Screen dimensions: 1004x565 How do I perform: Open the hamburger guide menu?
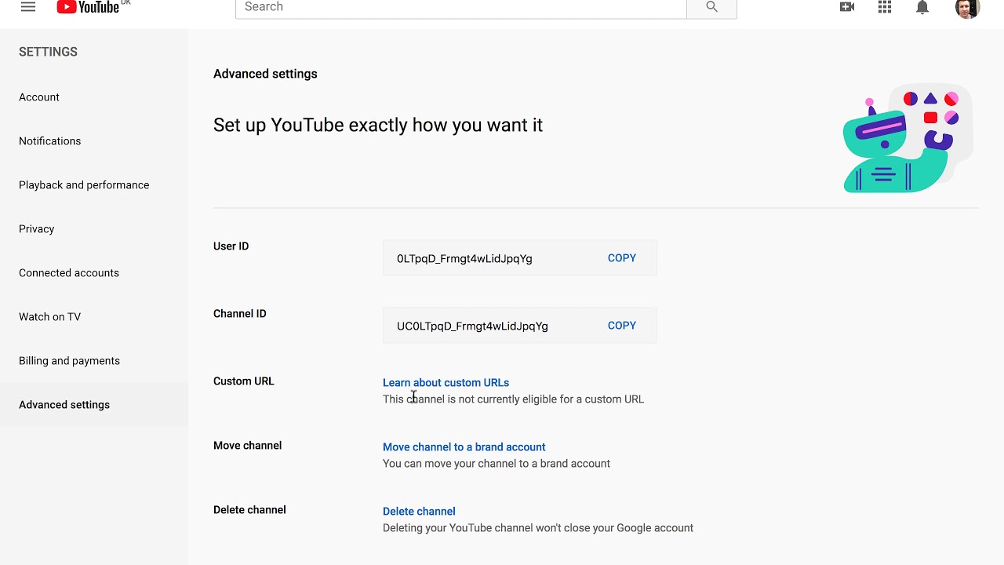(28, 7)
